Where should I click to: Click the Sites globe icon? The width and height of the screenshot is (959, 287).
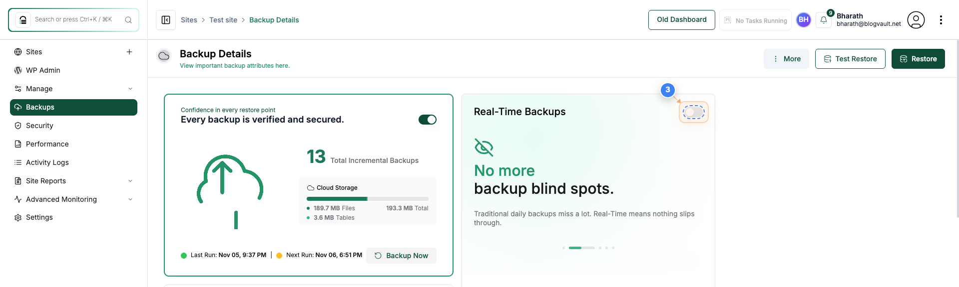pyautogui.click(x=18, y=52)
